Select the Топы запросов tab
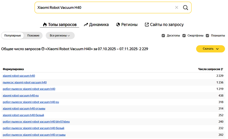 tap(60, 25)
